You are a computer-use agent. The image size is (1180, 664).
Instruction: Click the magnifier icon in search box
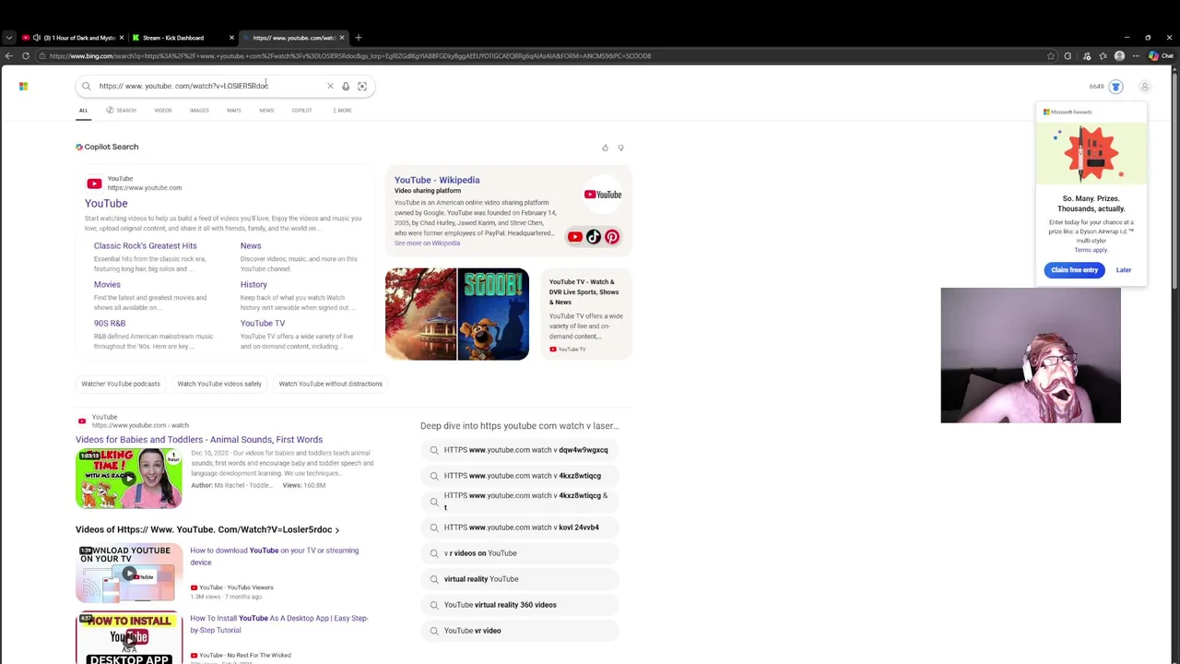click(x=87, y=87)
